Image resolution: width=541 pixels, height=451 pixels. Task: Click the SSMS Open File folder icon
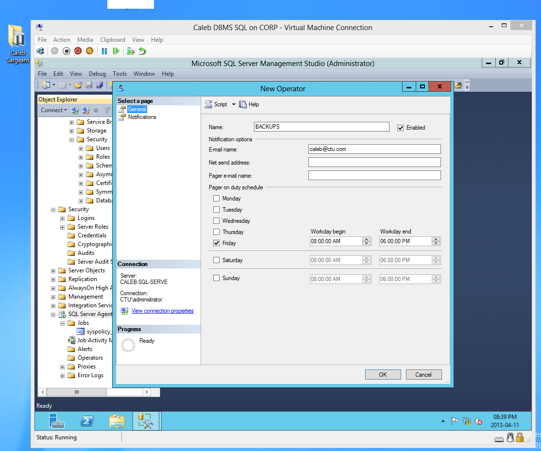(x=78, y=85)
